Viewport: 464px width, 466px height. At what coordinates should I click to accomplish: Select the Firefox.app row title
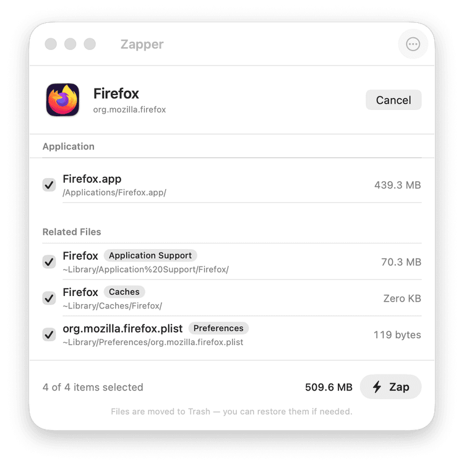click(92, 179)
